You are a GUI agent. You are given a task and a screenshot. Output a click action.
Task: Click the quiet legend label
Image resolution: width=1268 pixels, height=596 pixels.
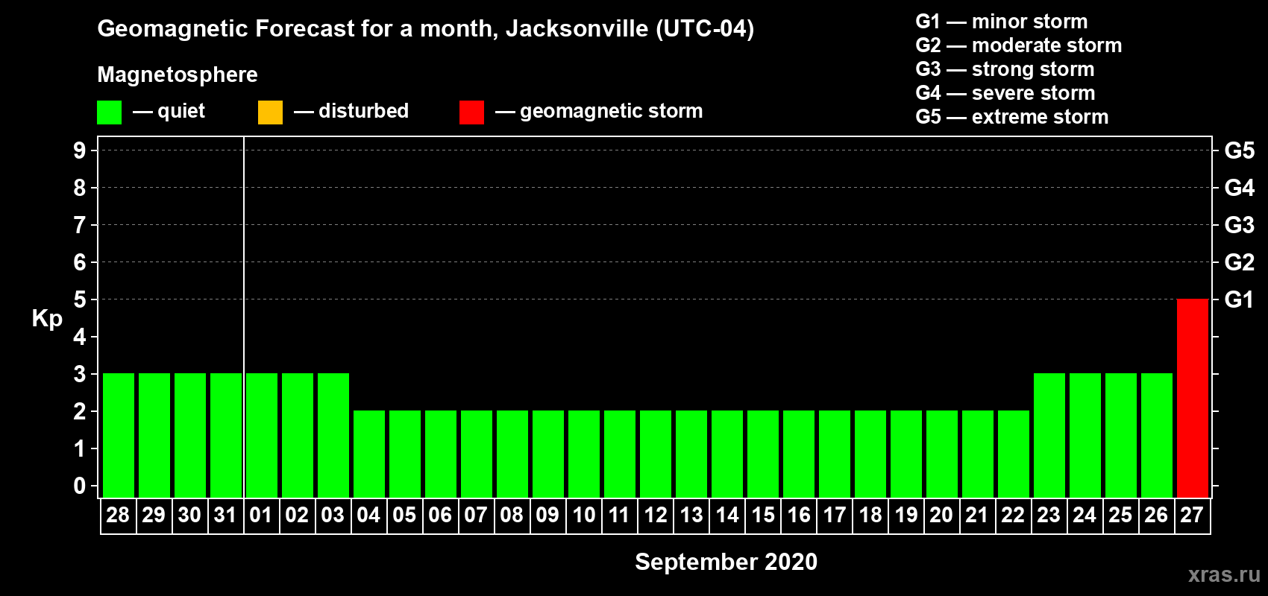click(x=181, y=111)
